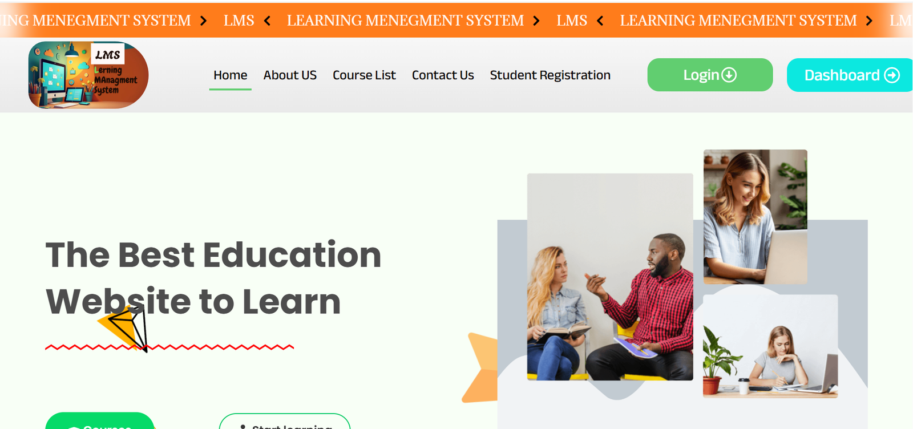The width and height of the screenshot is (913, 429).
Task: Select Contact Us in navigation
Action: pos(443,75)
